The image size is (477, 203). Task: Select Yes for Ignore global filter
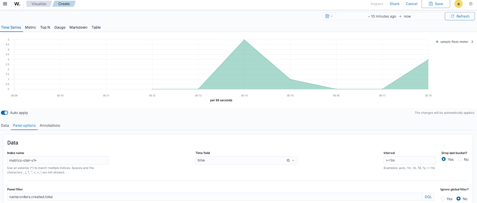coord(442,199)
